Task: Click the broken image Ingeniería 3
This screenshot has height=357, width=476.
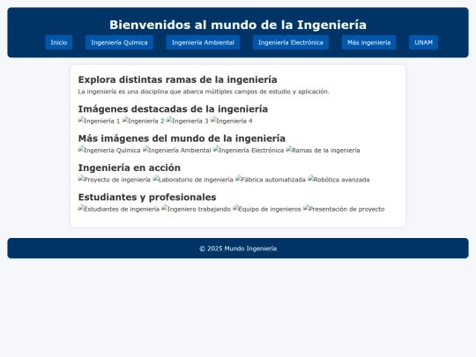Action: 187,121
